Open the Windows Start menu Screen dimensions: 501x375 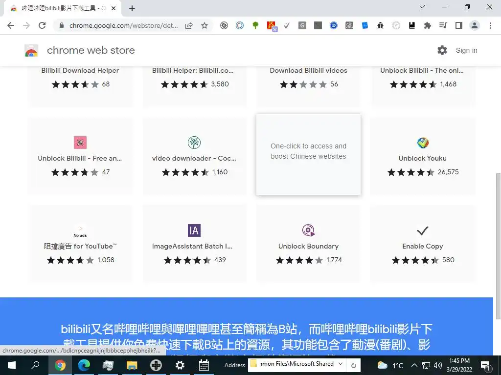pyautogui.click(x=12, y=365)
